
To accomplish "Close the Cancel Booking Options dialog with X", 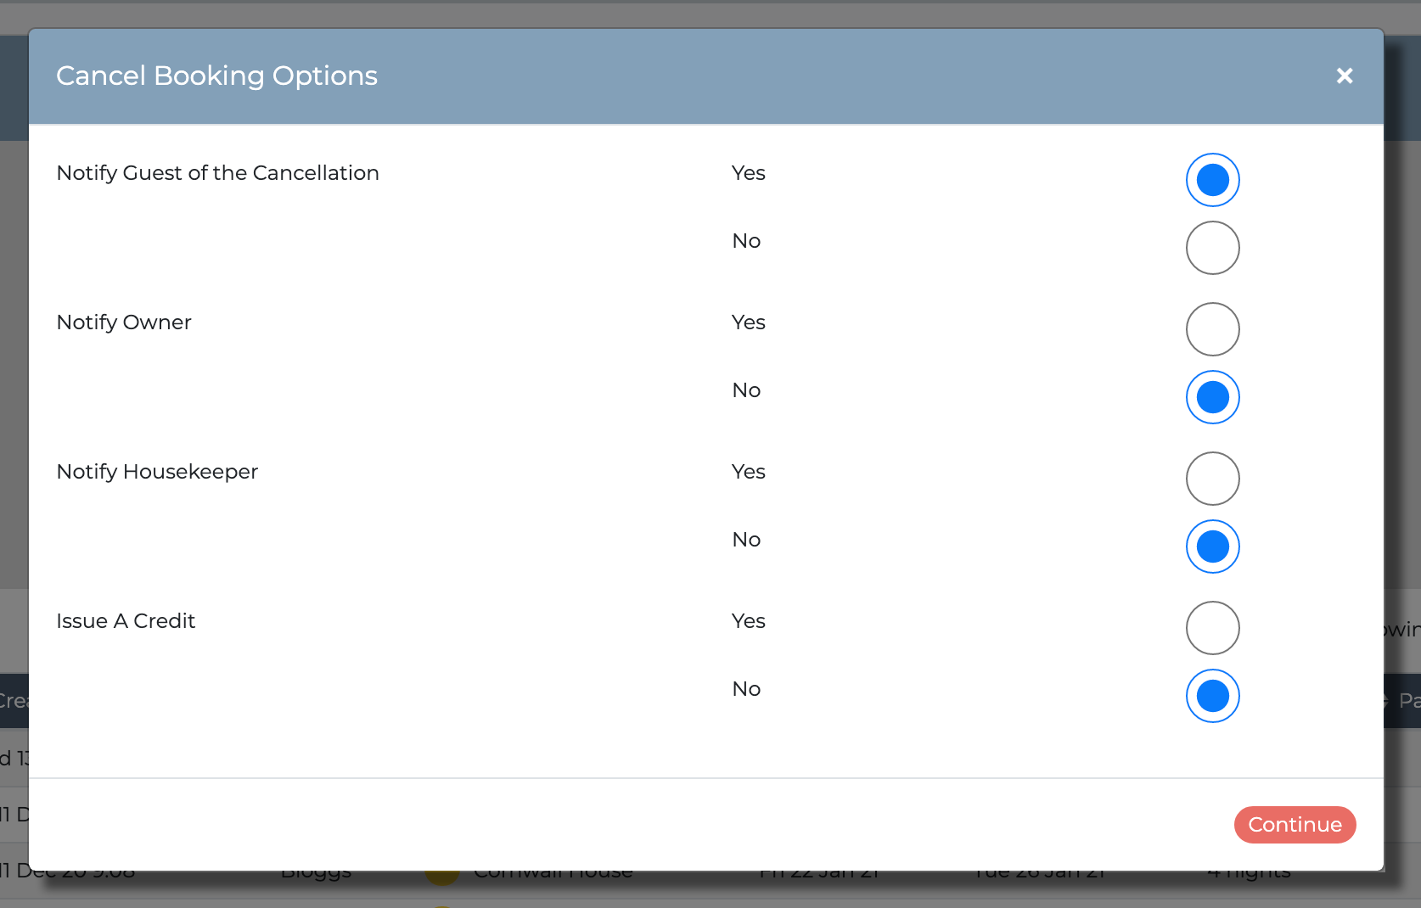I will pos(1345,76).
